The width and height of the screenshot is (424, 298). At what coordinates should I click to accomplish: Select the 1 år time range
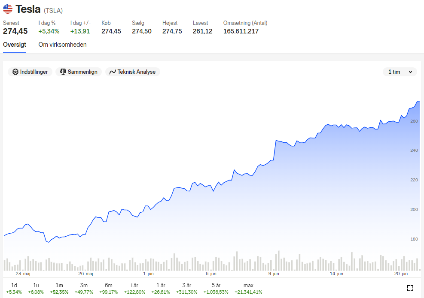coord(161,289)
